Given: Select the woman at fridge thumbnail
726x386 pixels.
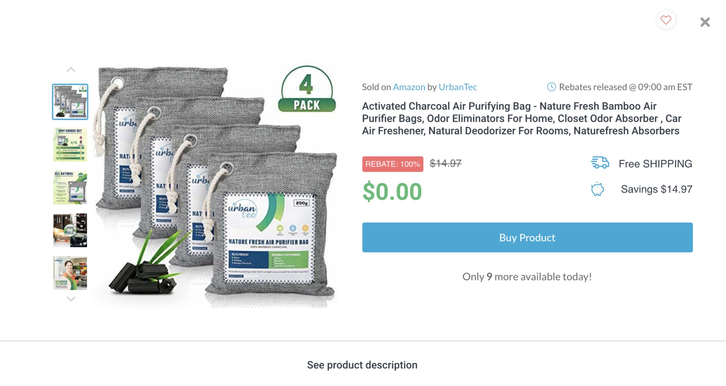Looking at the screenshot, I should point(70,273).
